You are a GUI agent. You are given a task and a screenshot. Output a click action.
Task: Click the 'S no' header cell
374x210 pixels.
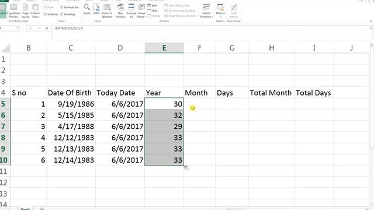[x=29, y=93]
